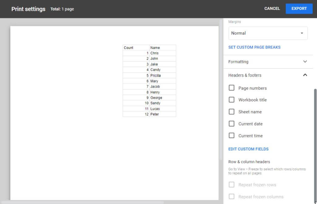Click the preview horizontal scrollbar
Screen dimensions: 317x204
[x=82, y=202]
